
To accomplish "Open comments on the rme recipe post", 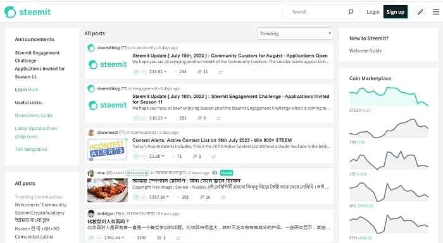I will coord(205,197).
